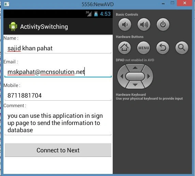Click the power button in Basic Controls

tap(163, 25)
